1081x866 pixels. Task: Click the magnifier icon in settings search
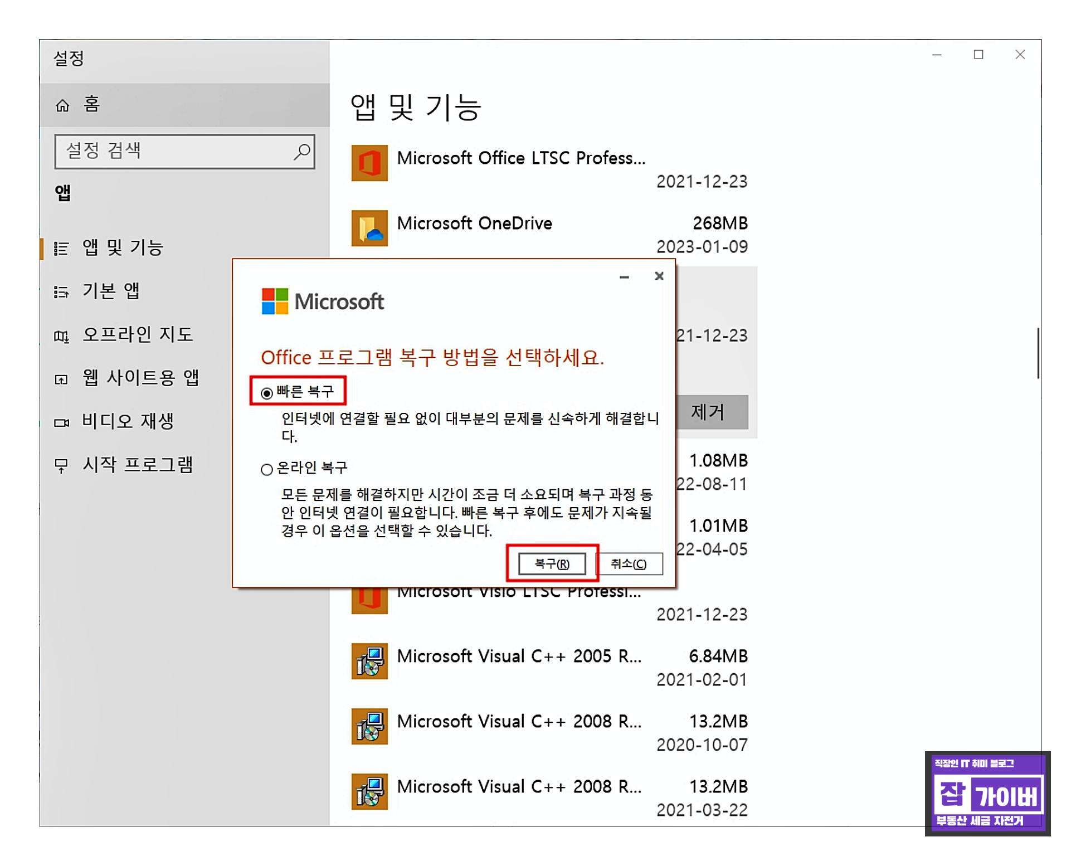point(301,152)
